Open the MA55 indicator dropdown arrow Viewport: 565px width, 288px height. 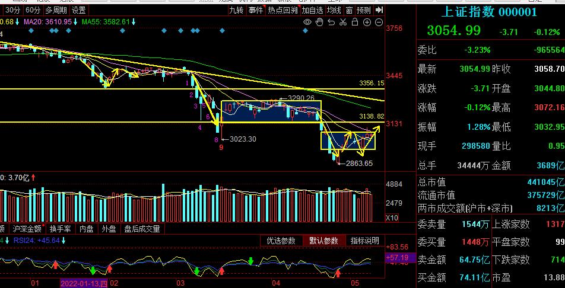[x=134, y=22]
